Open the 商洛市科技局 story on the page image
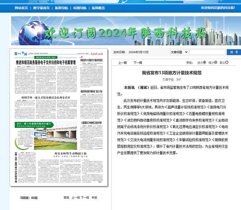The image size is (241, 210). tap(91, 92)
